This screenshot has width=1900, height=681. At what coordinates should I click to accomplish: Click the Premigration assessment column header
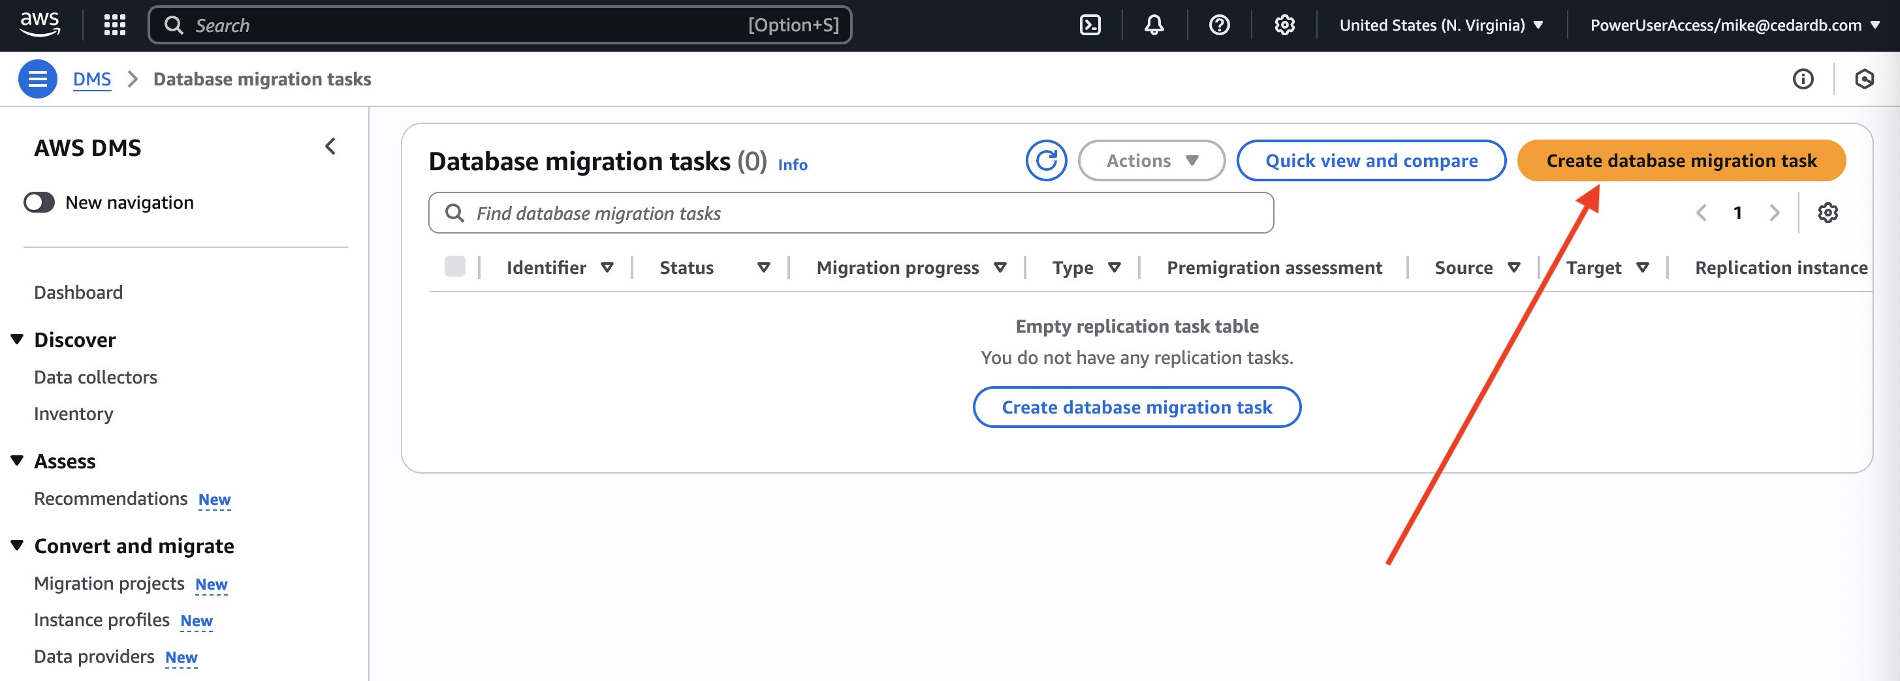1274,267
